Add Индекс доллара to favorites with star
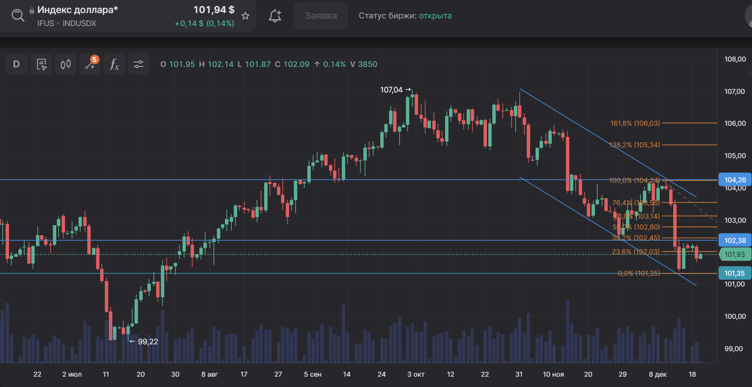This screenshot has height=387, width=752. point(245,16)
